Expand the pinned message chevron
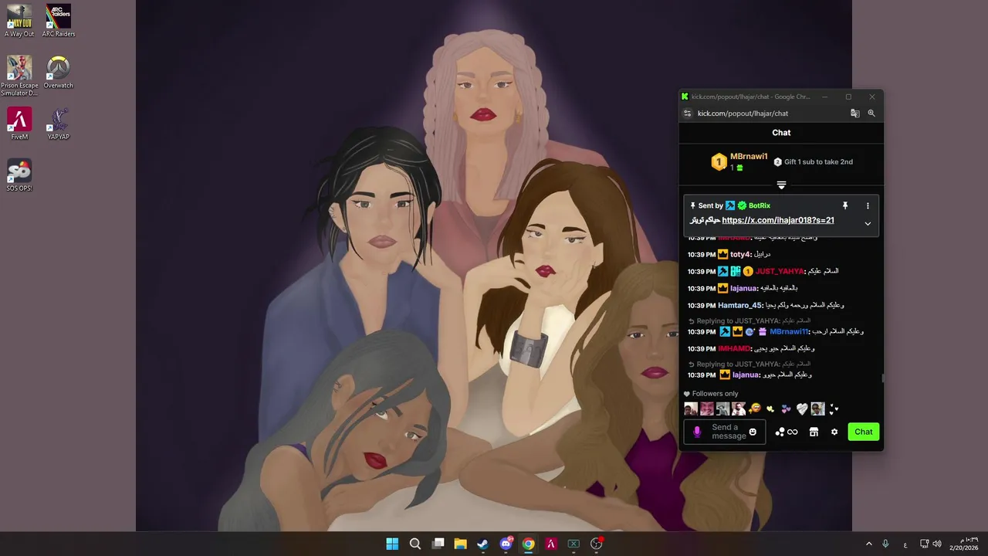Screen dimensions: 988x556 coord(868,224)
